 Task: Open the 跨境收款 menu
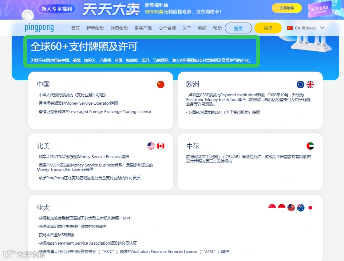coord(95,28)
